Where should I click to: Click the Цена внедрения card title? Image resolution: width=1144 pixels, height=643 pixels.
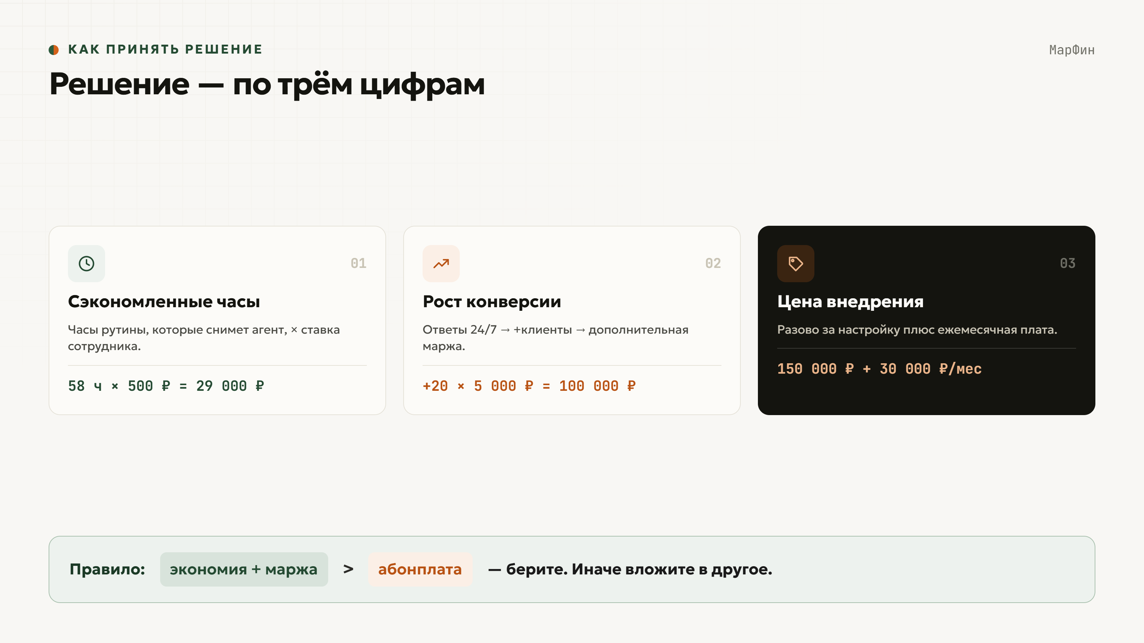click(x=850, y=302)
